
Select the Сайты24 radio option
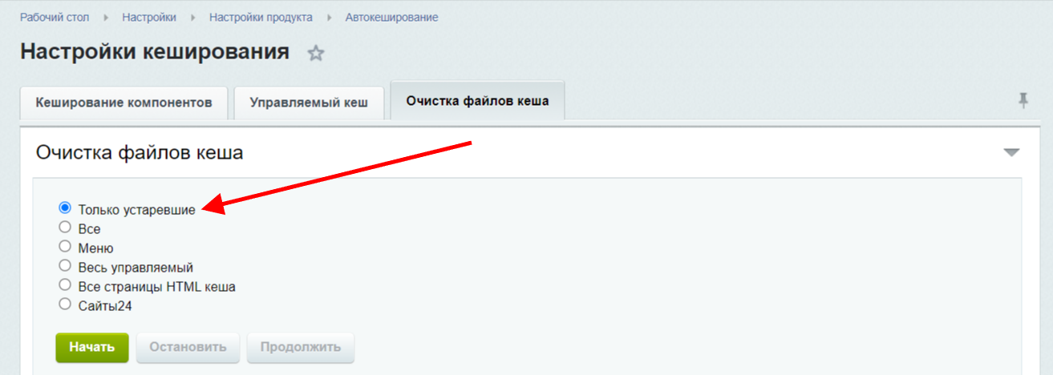(x=65, y=304)
